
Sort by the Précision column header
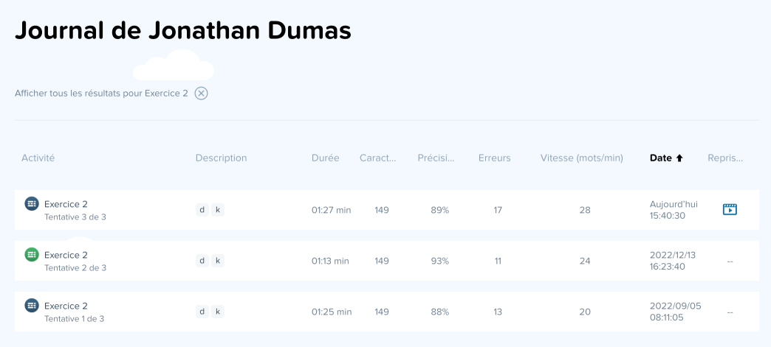tap(436, 158)
